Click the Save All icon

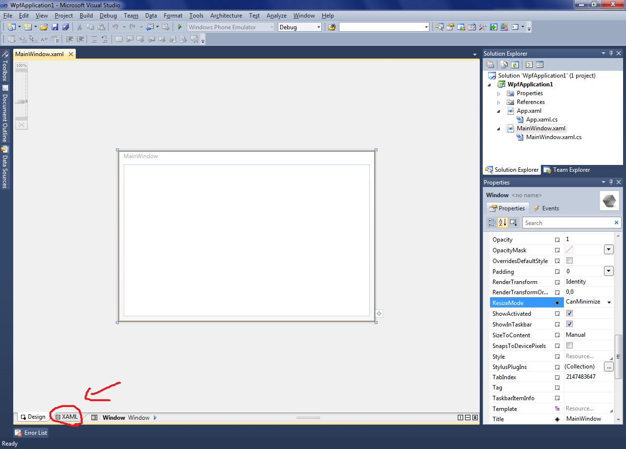pyautogui.click(x=65, y=27)
